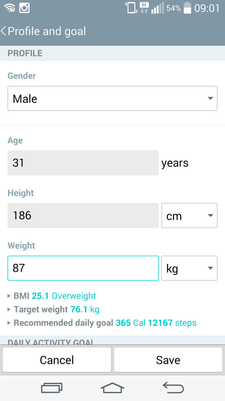Tap the Instagram notification icon

(x=25, y=8)
